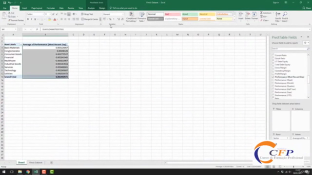Switch to the Insert ribbon tab
Screen dimensions: 312x175
click(x=24, y=8)
